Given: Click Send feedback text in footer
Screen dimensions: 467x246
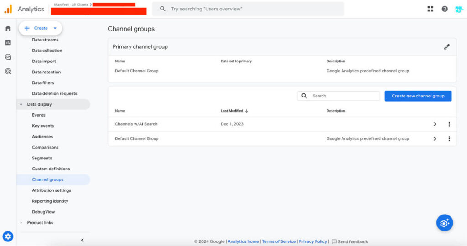Looking at the screenshot, I should [353, 241].
